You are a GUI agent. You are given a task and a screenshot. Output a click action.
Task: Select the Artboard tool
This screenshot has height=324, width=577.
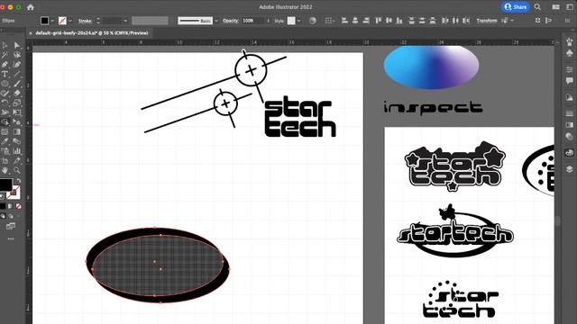click(5, 160)
